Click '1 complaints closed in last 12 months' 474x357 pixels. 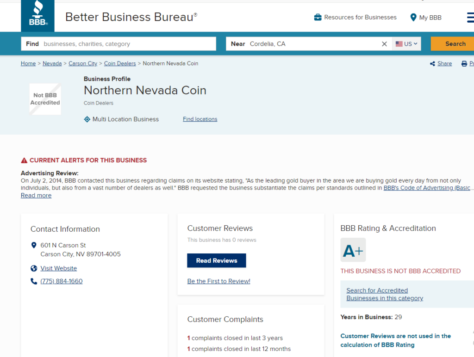tap(239, 349)
